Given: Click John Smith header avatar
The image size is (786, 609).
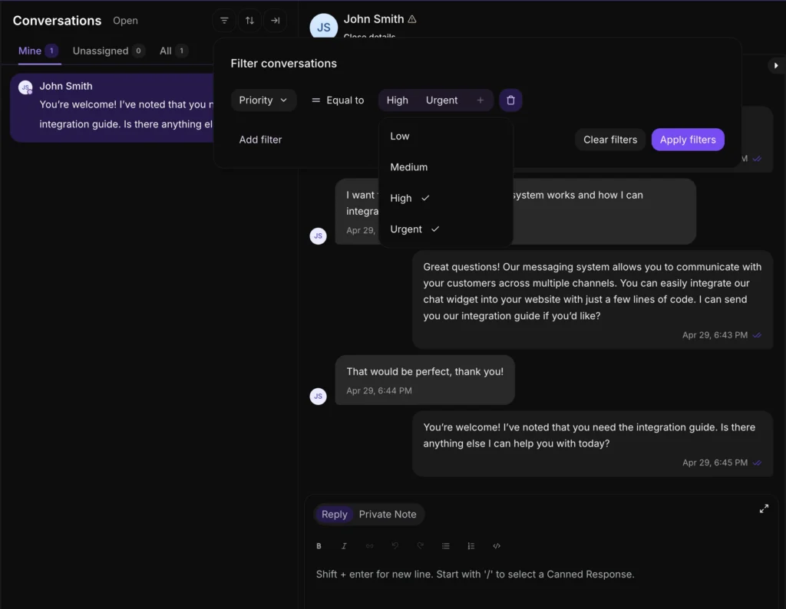Looking at the screenshot, I should [x=323, y=27].
